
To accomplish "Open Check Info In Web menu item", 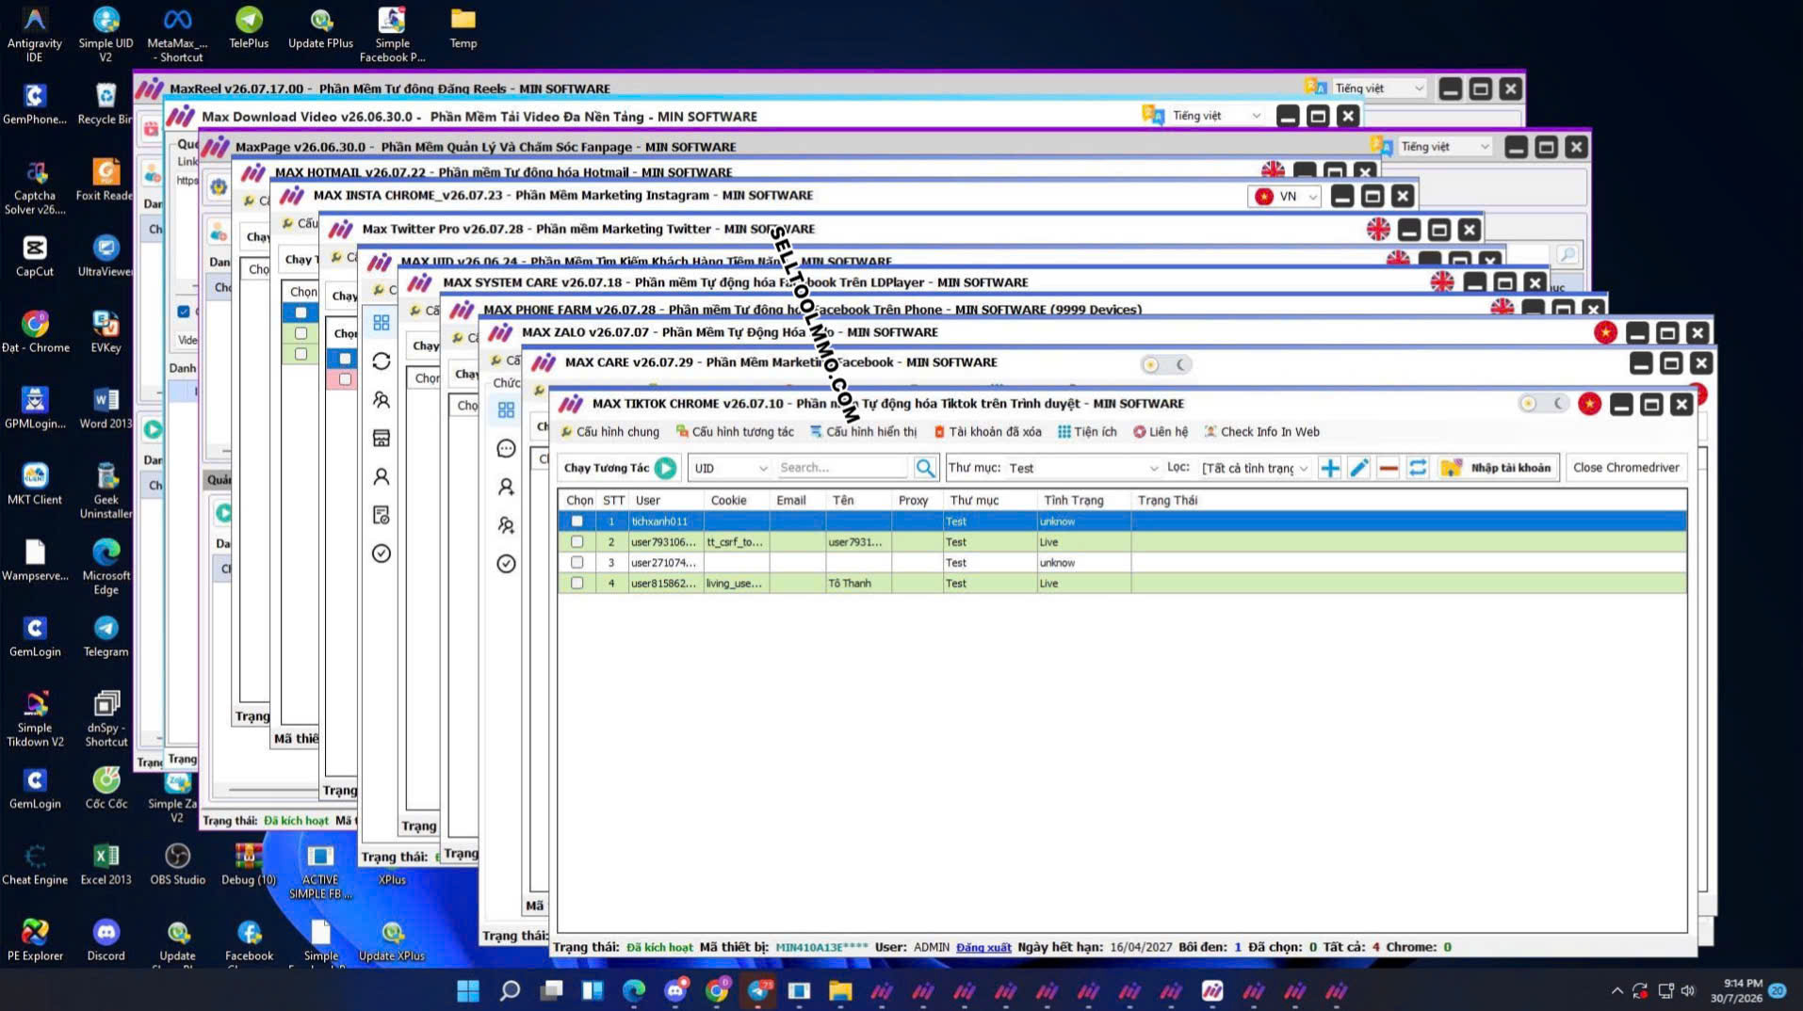I will coord(1262,432).
